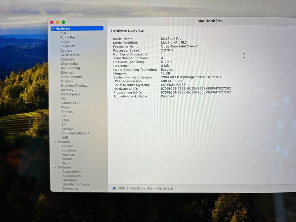Collapse the Hardware section chevron
The image size is (296, 222).
click(53, 29)
